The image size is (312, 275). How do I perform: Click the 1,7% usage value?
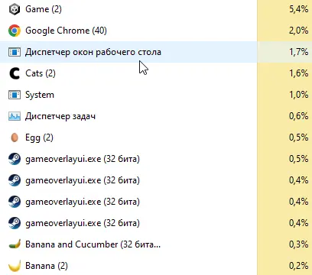[x=298, y=52]
